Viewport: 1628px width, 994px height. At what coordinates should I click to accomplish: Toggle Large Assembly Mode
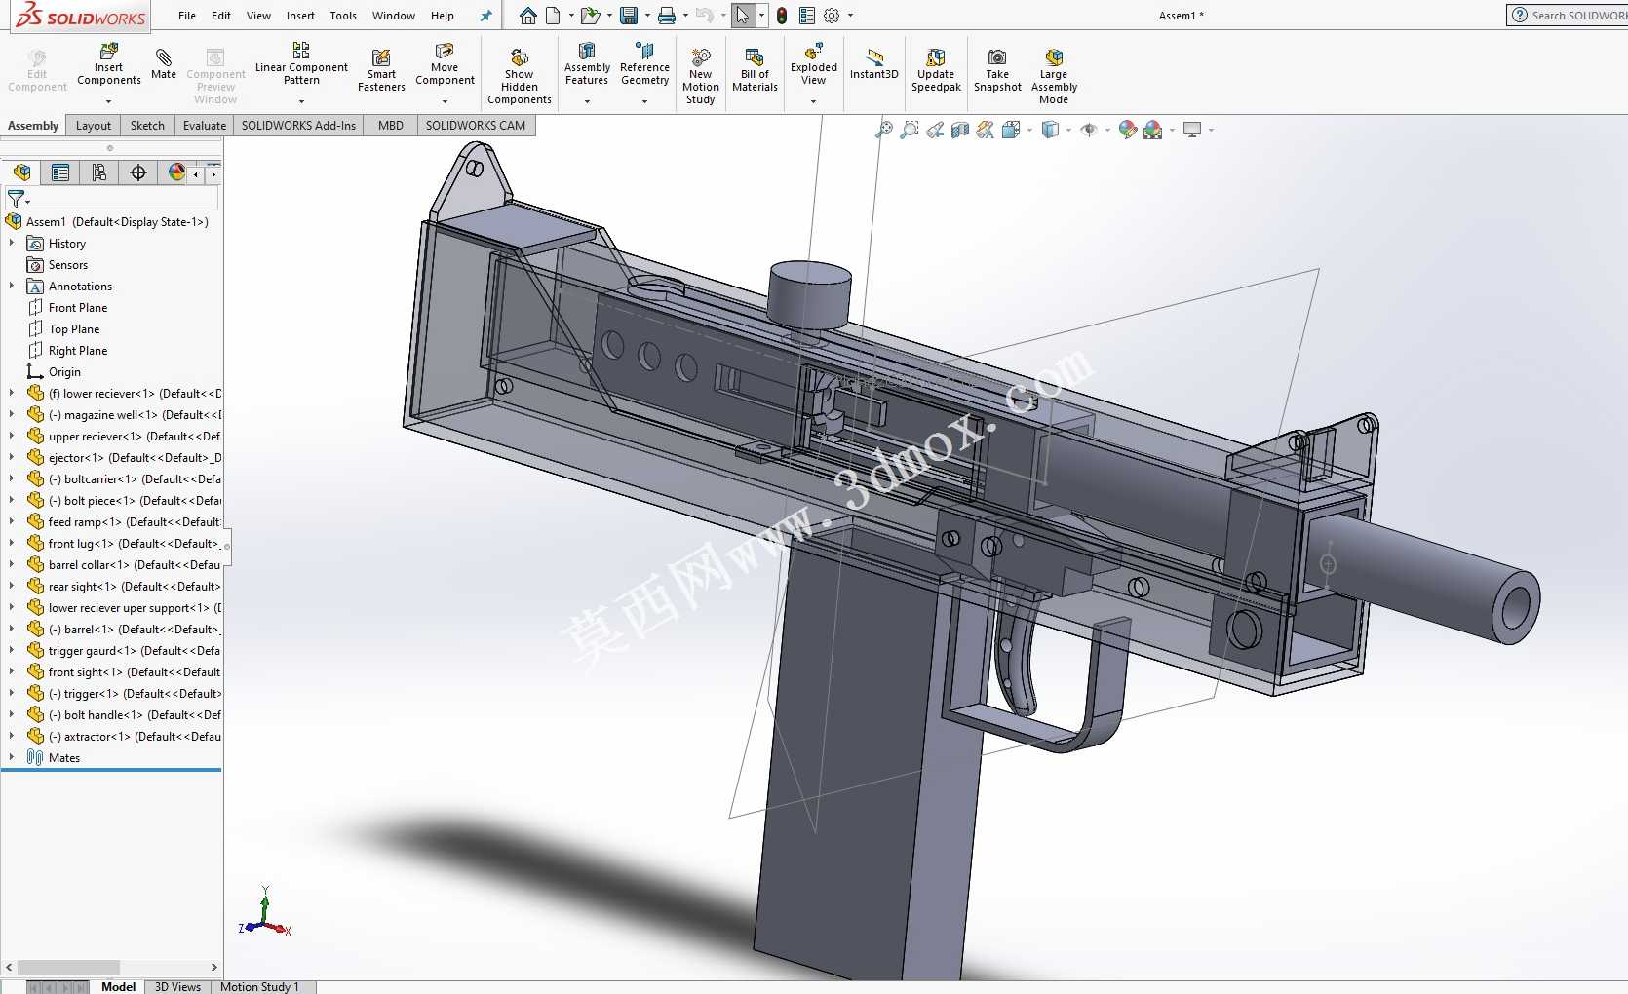(1054, 76)
